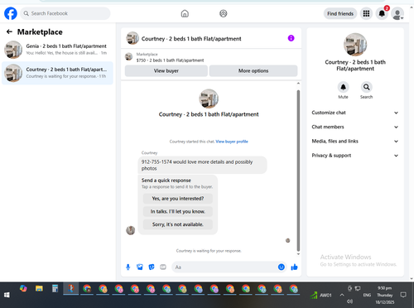Go back using Marketplace back arrow
Viewport: 414px width, 308px height.
pyautogui.click(x=9, y=31)
